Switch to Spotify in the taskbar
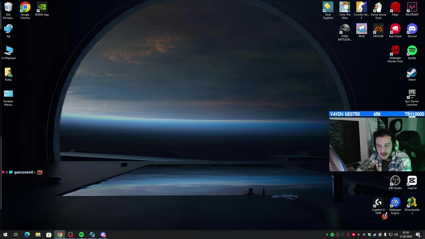 point(81,235)
